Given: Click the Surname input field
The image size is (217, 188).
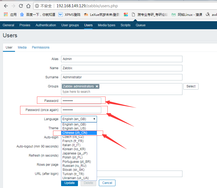Looking at the screenshot, I should [x=122, y=77].
